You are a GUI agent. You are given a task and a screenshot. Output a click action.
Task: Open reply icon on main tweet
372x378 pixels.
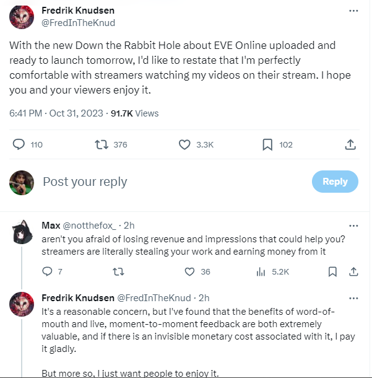click(19, 144)
